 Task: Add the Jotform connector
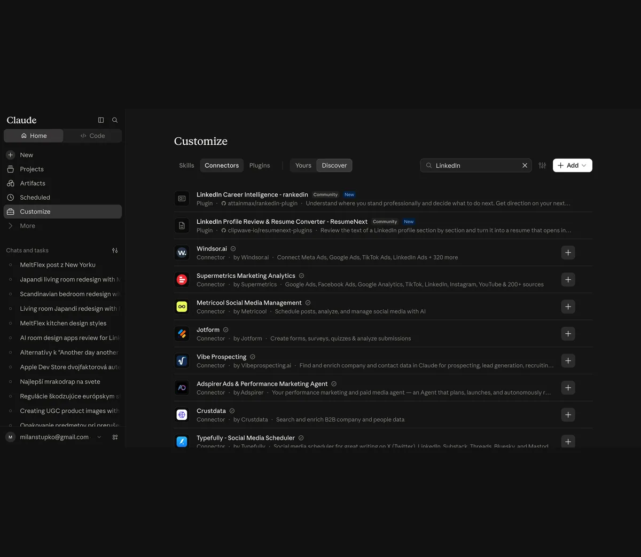[x=568, y=334]
